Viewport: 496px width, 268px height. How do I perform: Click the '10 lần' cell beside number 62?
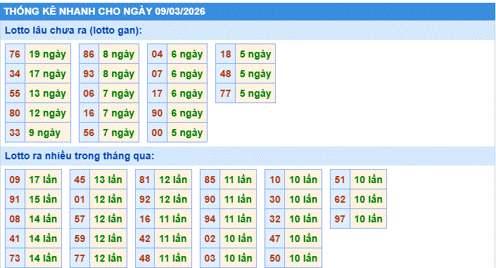coord(368,199)
